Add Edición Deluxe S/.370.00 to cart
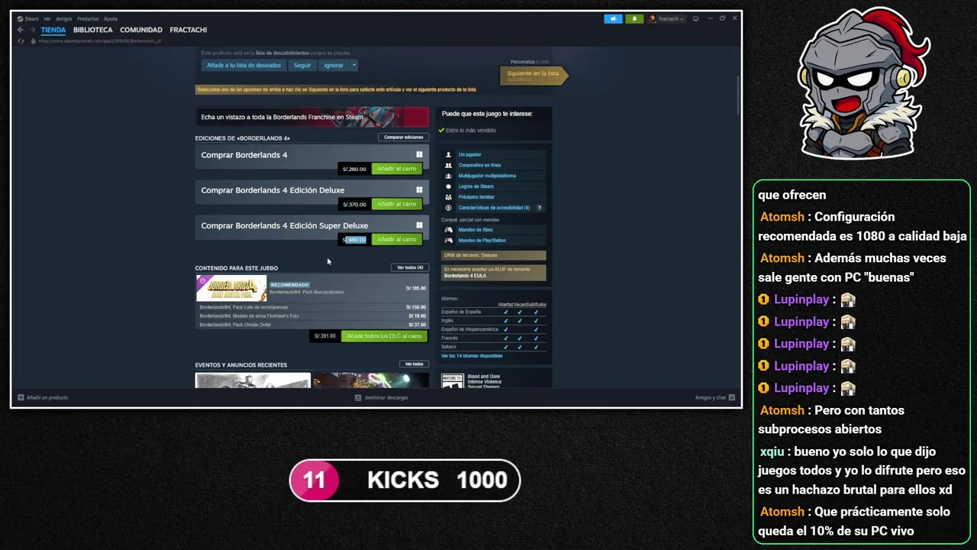This screenshot has height=550, width=977. click(397, 204)
